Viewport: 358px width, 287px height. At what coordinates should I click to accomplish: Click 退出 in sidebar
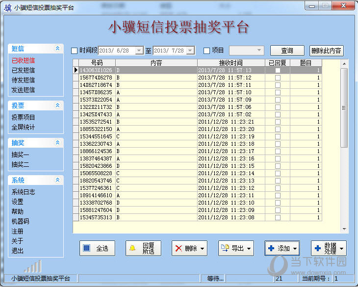pos(17,251)
